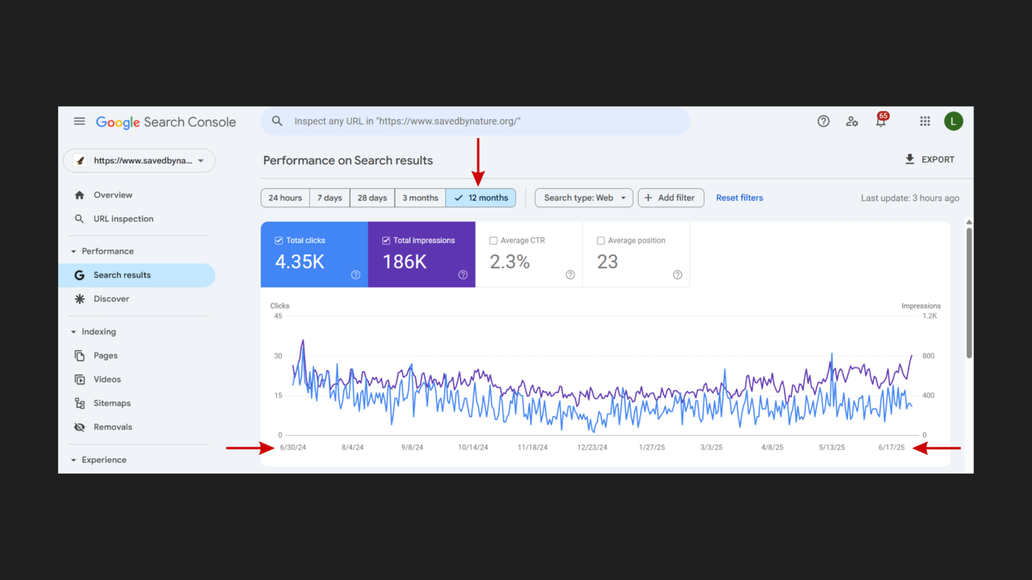Open the Removals section
This screenshot has width=1032, height=580.
tap(113, 427)
